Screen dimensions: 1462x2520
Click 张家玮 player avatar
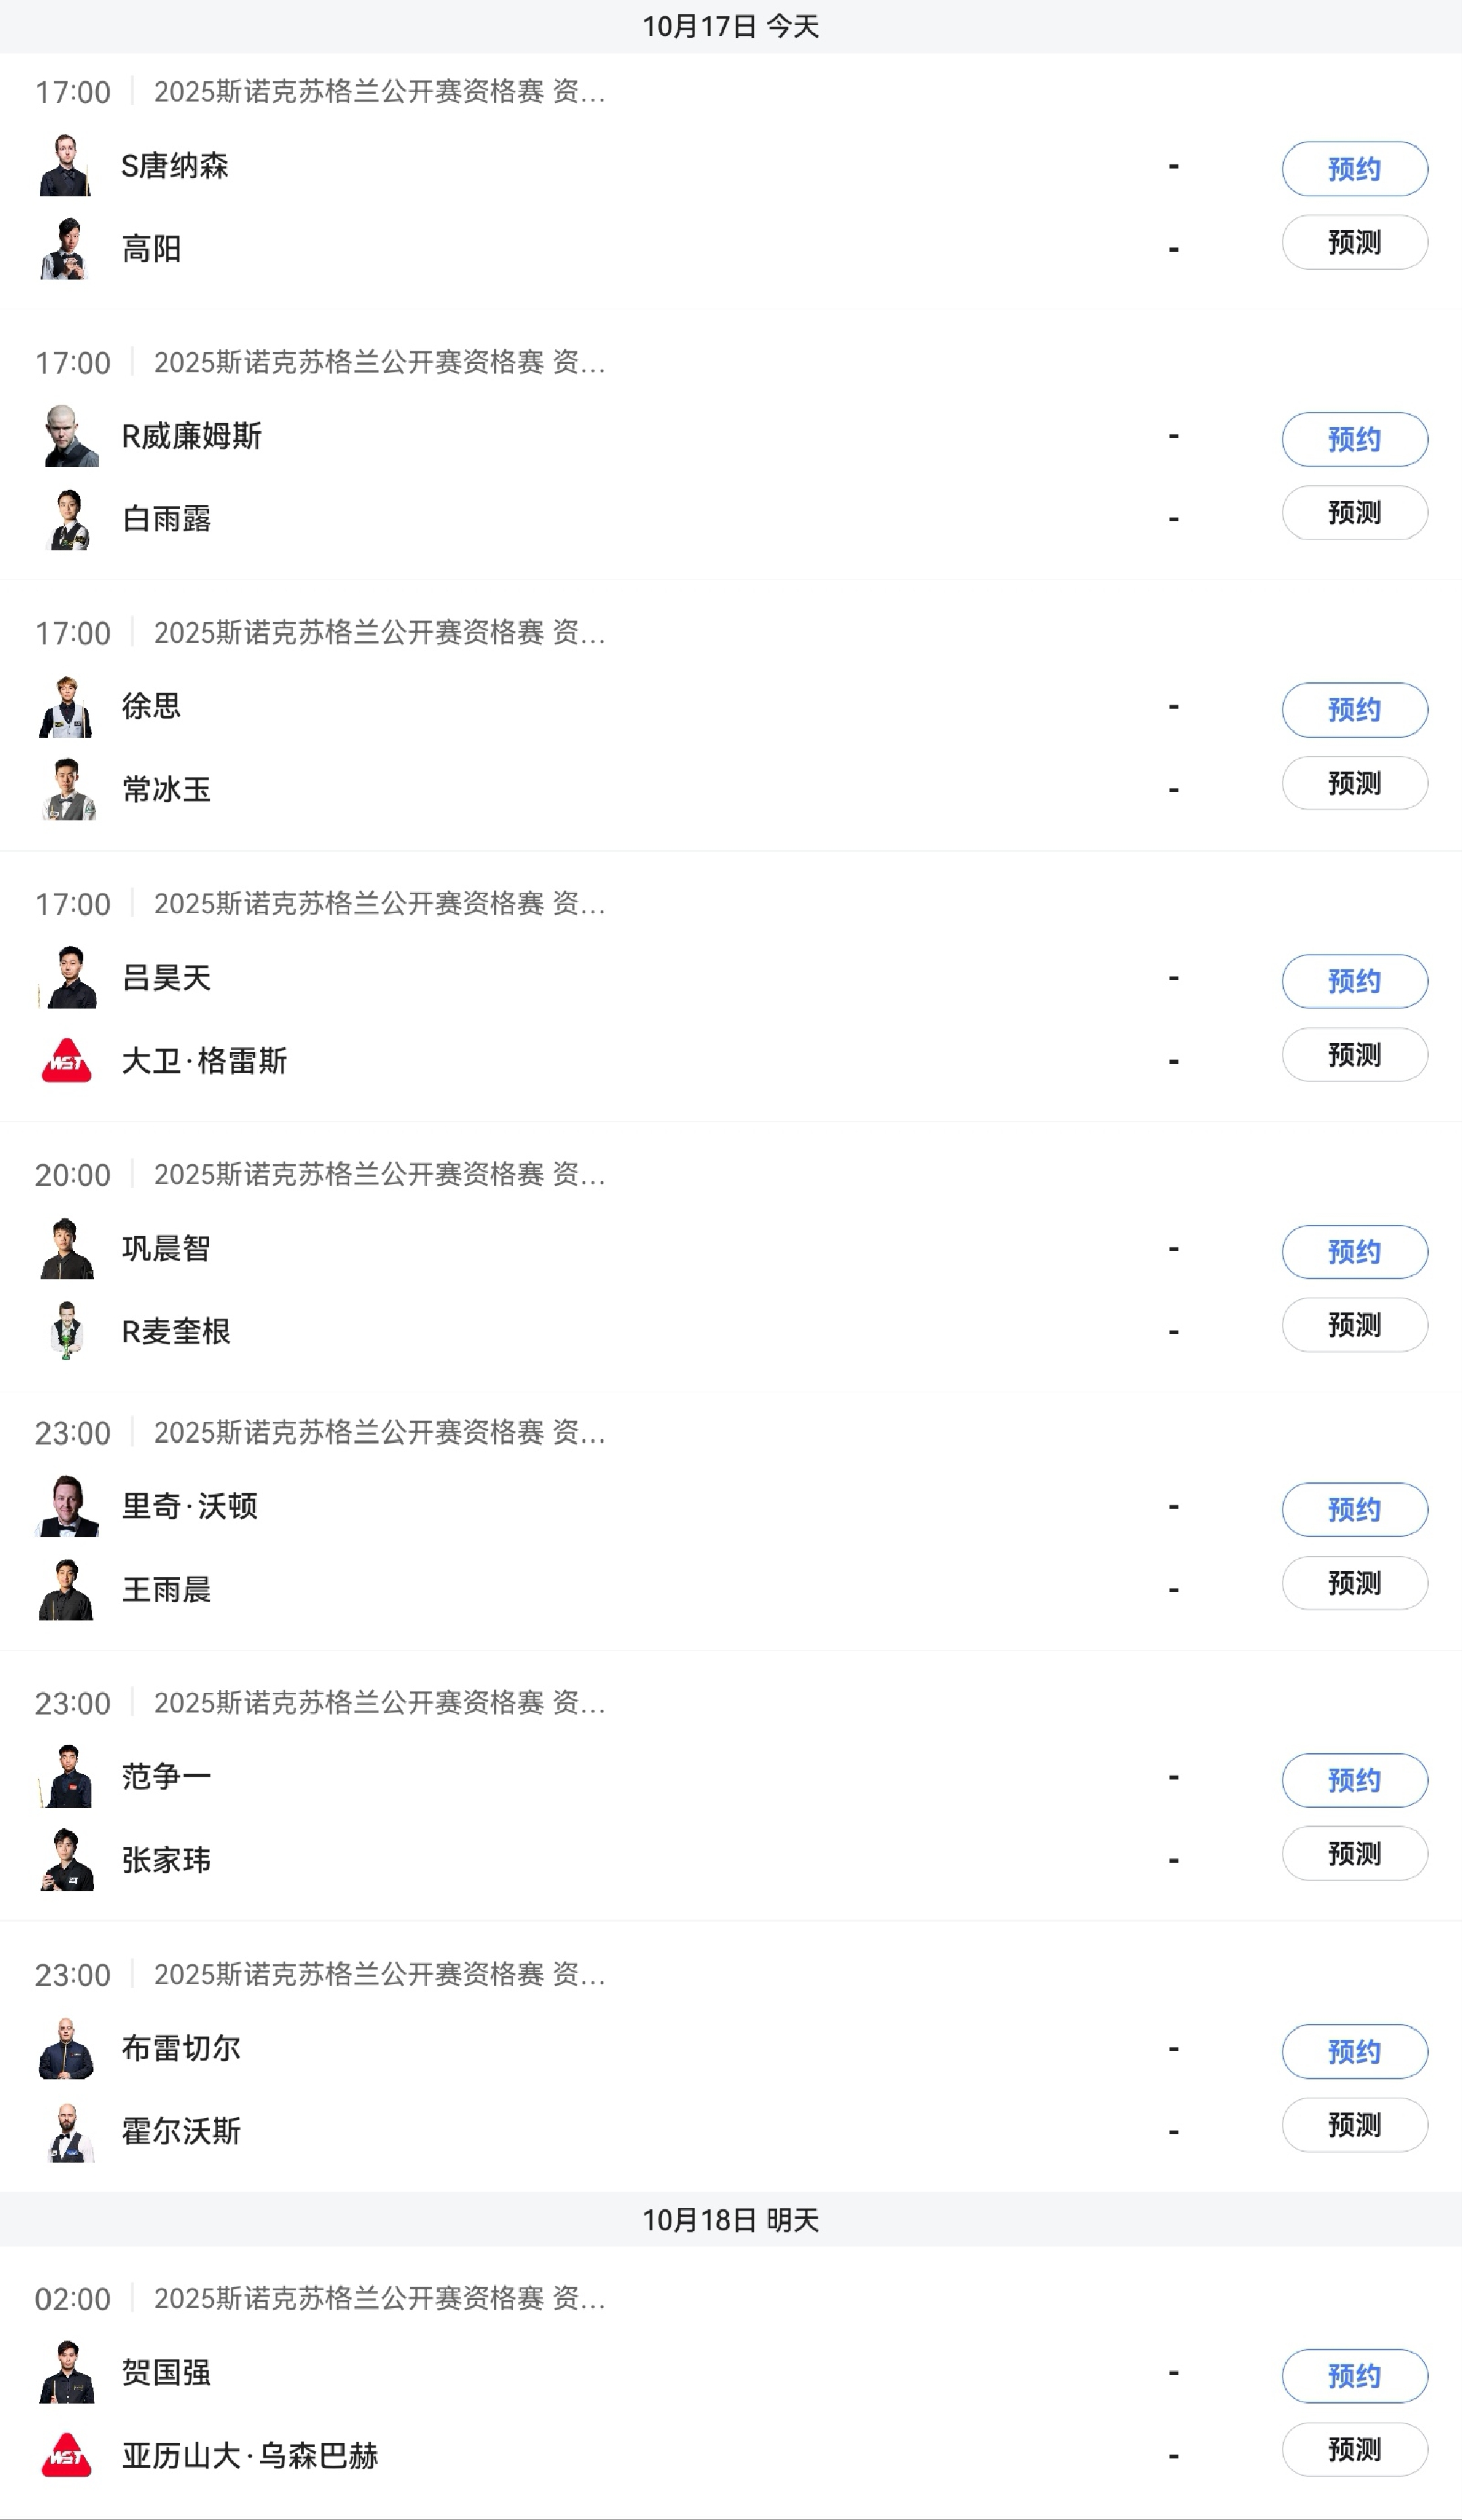[66, 1860]
